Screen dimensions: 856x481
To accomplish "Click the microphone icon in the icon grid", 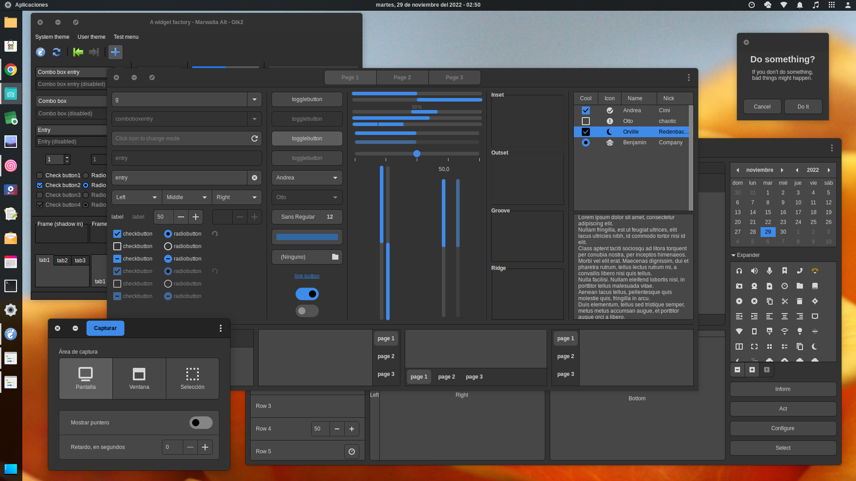I will pos(769,271).
